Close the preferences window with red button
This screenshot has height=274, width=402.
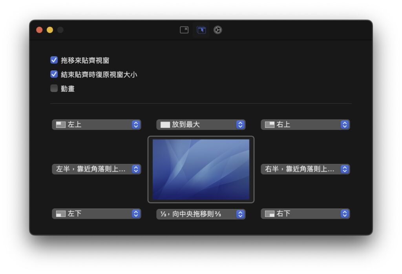[39, 30]
